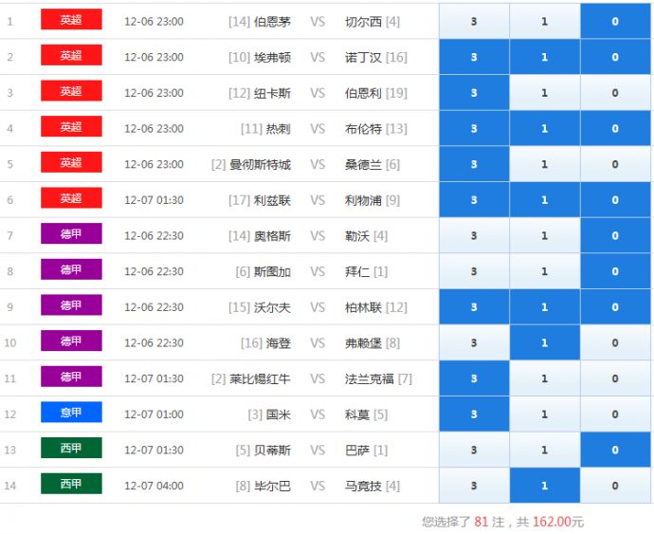
Task: Deselect 0 for 利兹联 vs 利物浦
Action: tap(615, 199)
